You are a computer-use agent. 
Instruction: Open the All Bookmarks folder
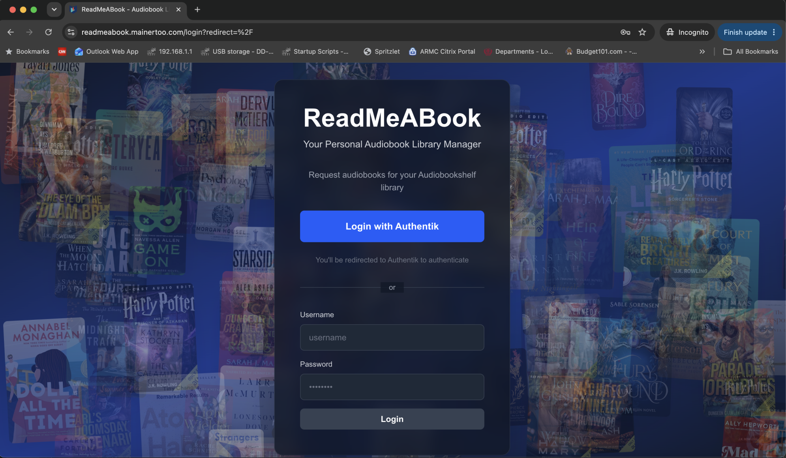click(x=750, y=51)
